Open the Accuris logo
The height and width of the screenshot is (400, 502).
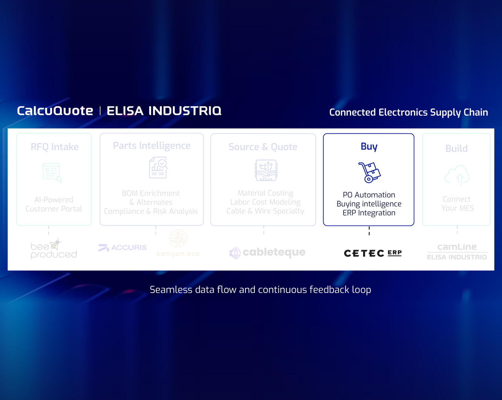[123, 247]
